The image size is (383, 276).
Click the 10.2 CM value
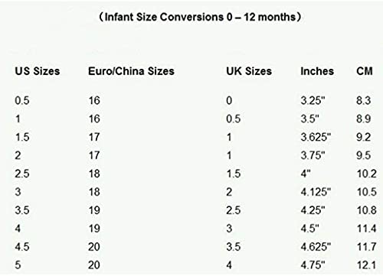(x=367, y=174)
